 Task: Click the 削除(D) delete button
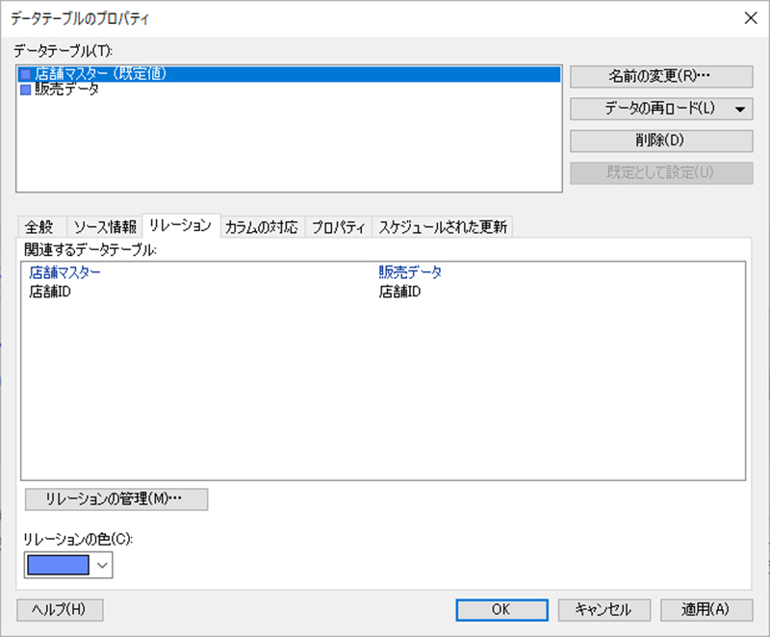(661, 140)
